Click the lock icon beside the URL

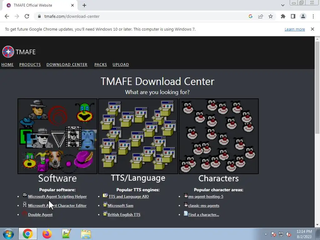coord(39,16)
